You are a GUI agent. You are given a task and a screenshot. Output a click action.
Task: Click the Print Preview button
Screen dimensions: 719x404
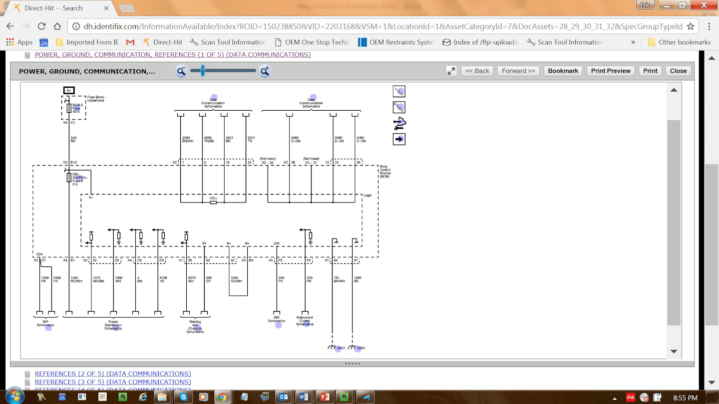611,71
